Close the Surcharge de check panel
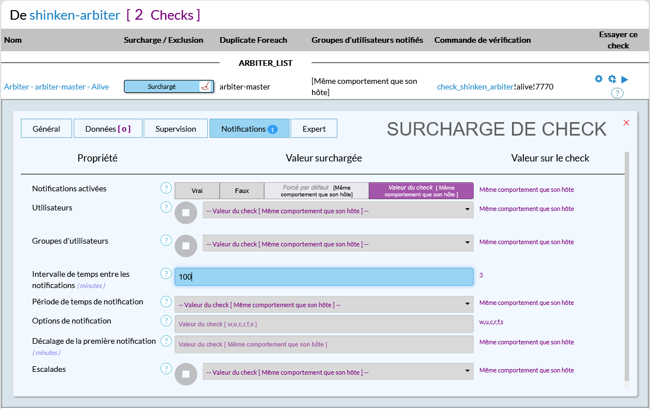 coord(626,123)
